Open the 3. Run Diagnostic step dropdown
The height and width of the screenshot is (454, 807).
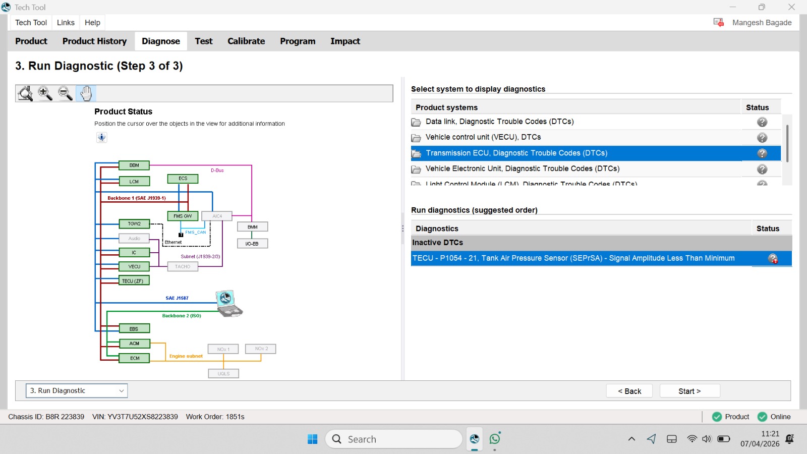click(x=77, y=390)
